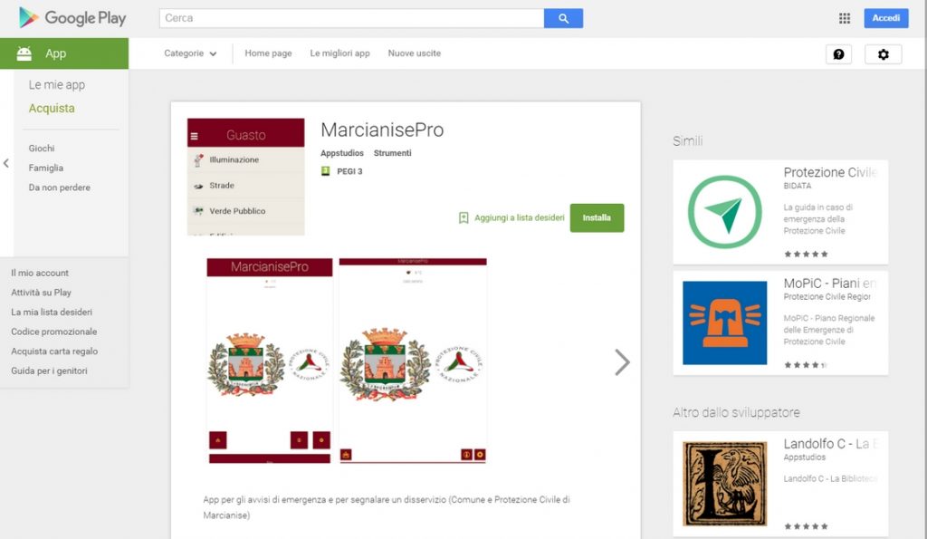
Task: Go to Le migliori app tab
Action: tap(340, 53)
